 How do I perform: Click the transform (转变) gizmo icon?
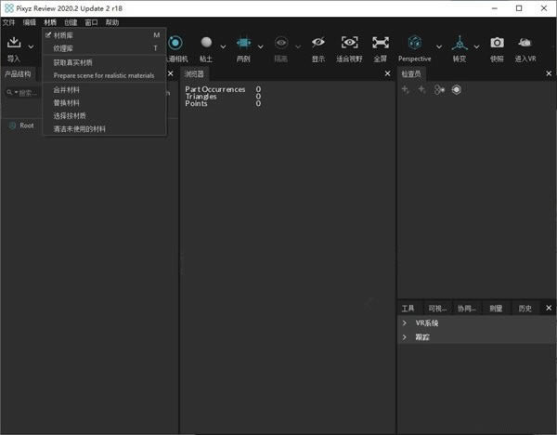(x=460, y=43)
